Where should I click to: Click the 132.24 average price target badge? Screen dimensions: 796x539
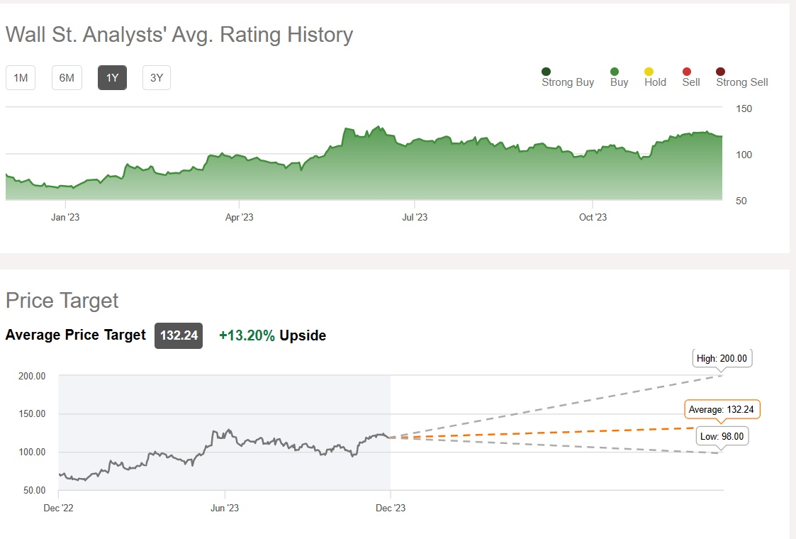tap(179, 335)
